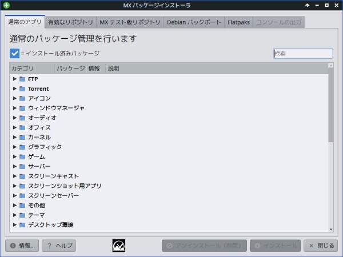Expand the グラフィック category arrow

click(14, 147)
